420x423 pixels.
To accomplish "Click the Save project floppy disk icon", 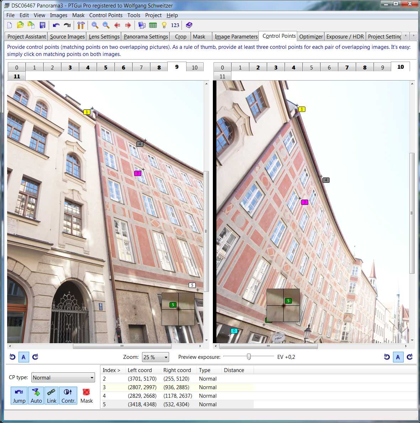I will (x=42, y=25).
